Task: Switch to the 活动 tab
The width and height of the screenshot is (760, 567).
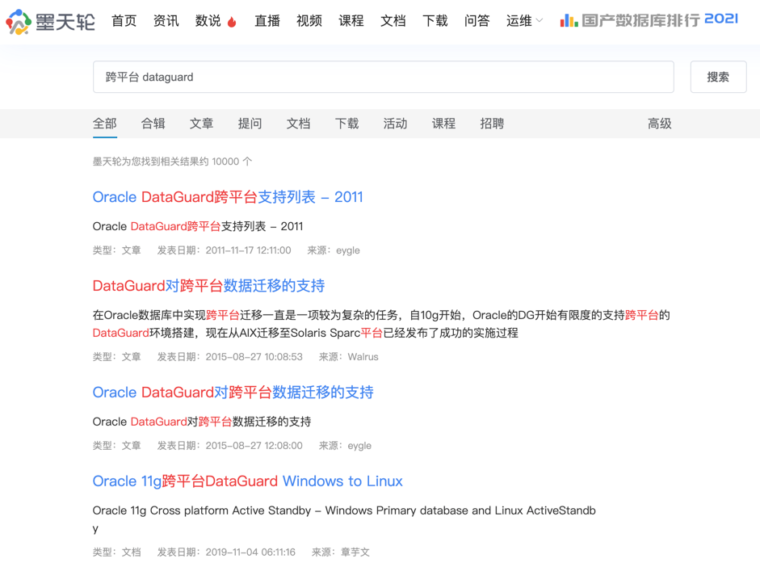Action: click(x=396, y=124)
